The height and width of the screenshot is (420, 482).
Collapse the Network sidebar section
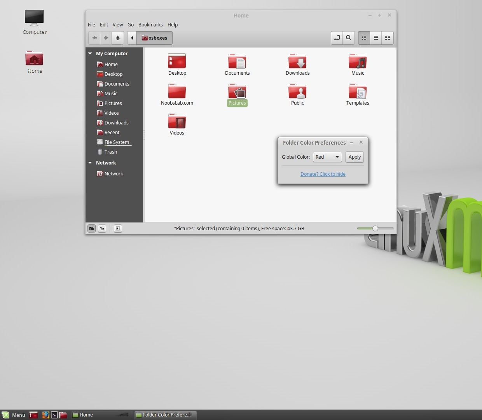pyautogui.click(x=90, y=163)
